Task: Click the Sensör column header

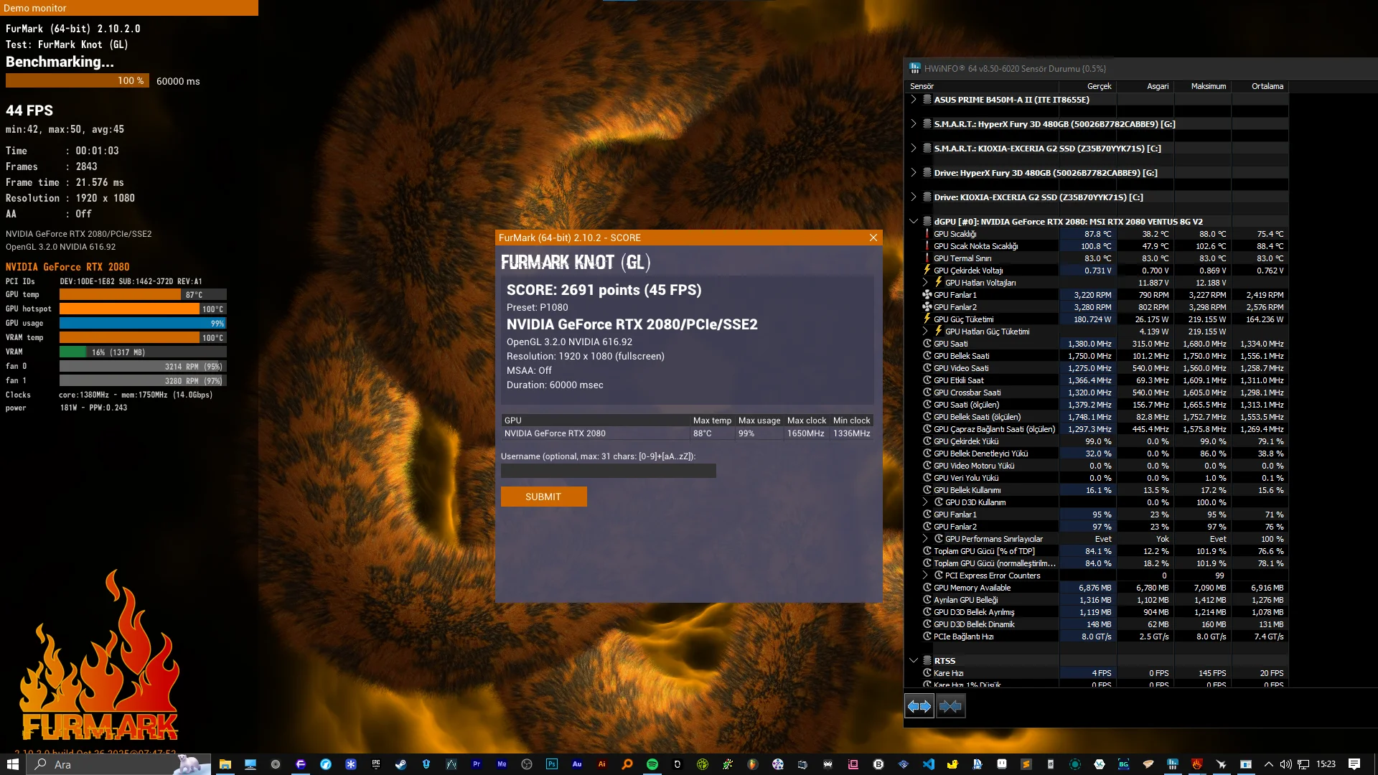Action: click(982, 86)
